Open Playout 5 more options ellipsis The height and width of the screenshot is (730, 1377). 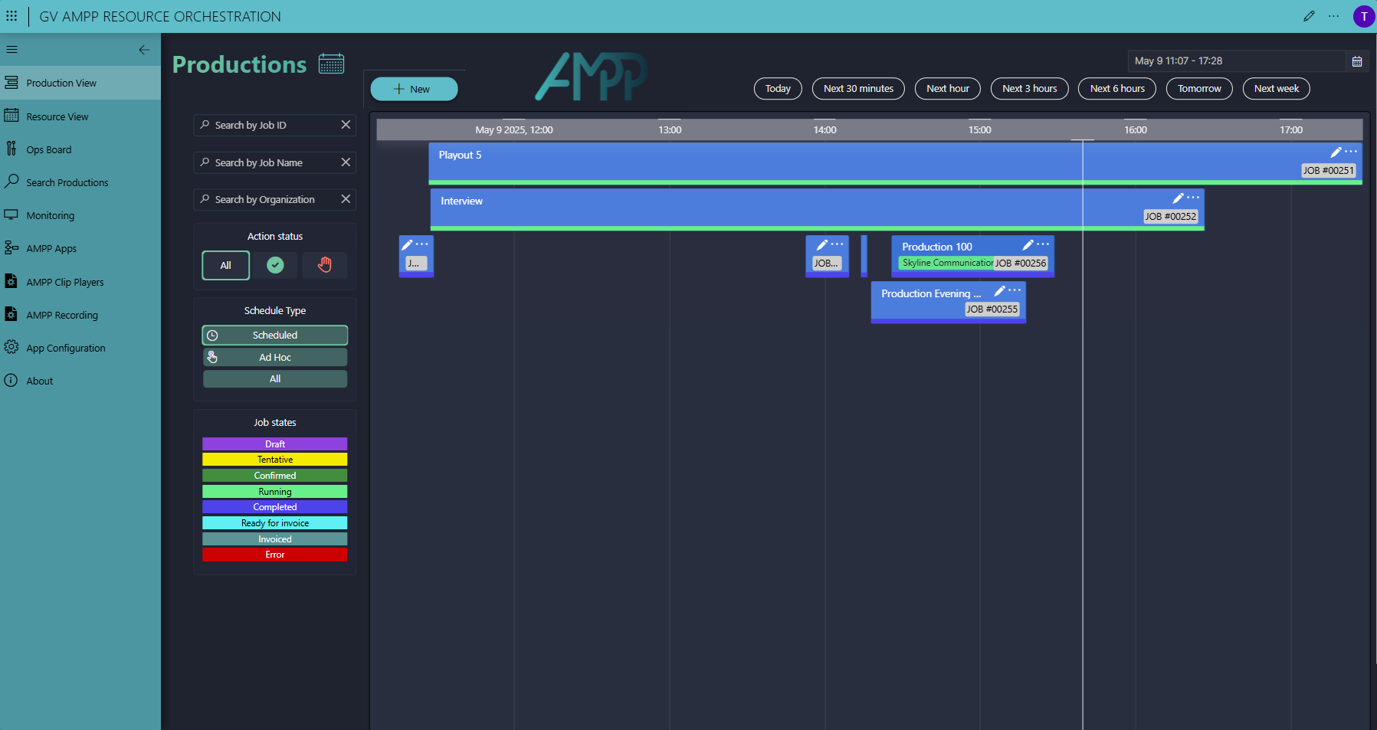pyautogui.click(x=1351, y=152)
